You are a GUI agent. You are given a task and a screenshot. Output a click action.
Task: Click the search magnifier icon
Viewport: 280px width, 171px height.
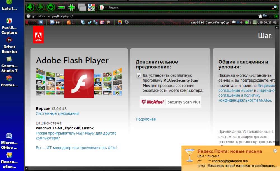[274, 7]
